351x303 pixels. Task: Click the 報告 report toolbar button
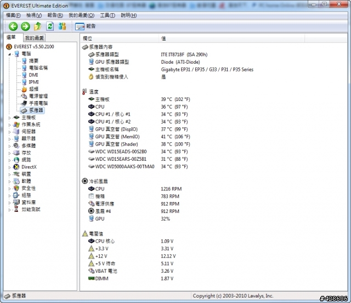point(86,26)
